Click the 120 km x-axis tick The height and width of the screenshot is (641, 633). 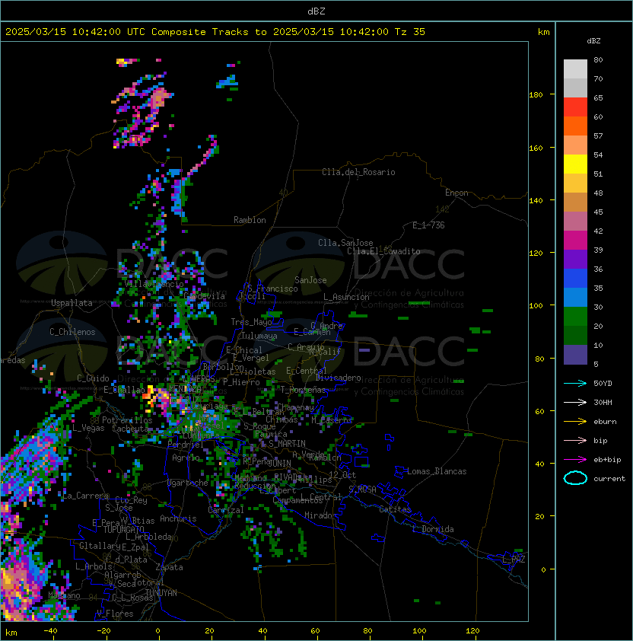pos(472,631)
